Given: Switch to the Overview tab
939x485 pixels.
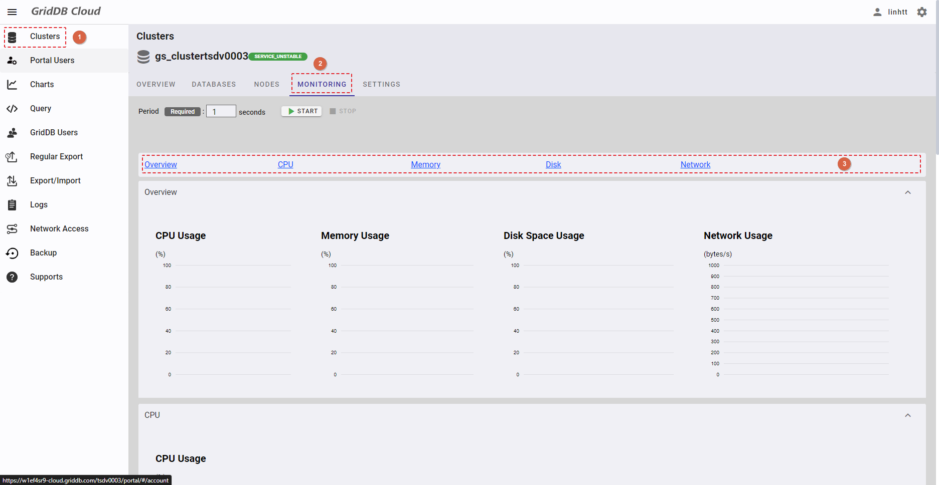Looking at the screenshot, I should point(156,84).
